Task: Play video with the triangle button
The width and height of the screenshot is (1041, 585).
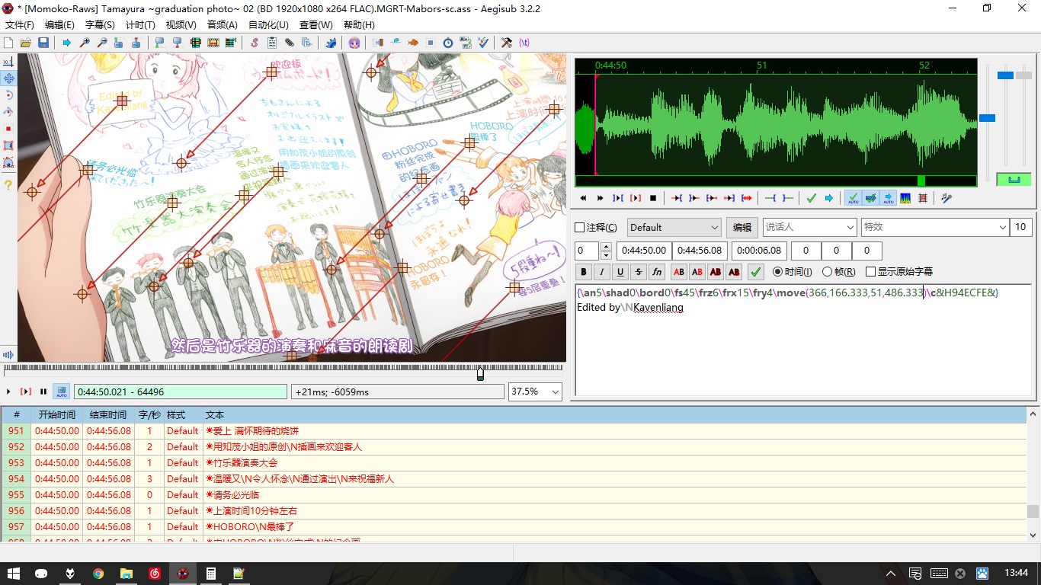Action: tap(8, 392)
